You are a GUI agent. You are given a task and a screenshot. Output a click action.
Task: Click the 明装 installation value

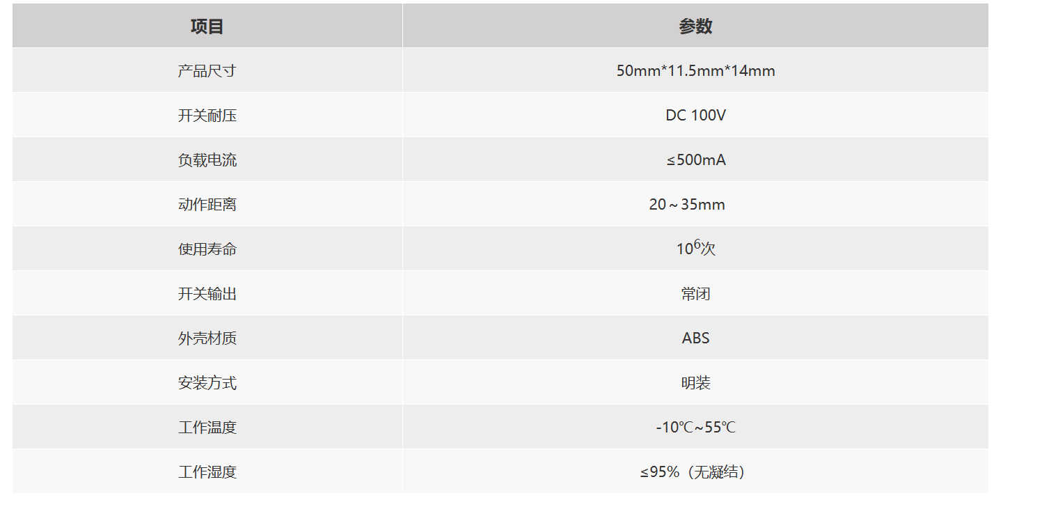point(695,382)
